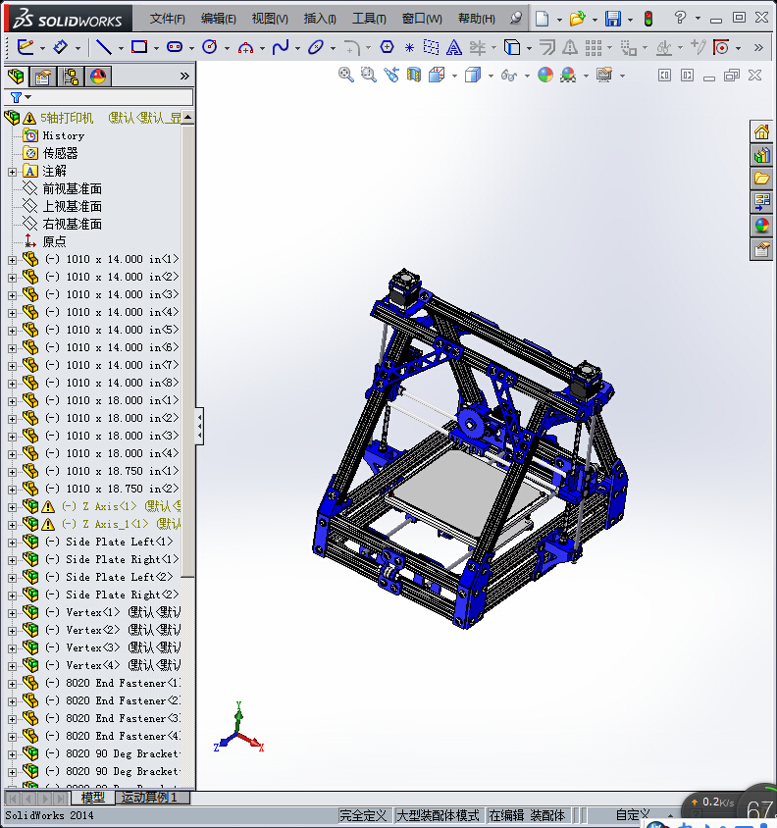Click the SolidWorks Resources home icon

click(761, 131)
